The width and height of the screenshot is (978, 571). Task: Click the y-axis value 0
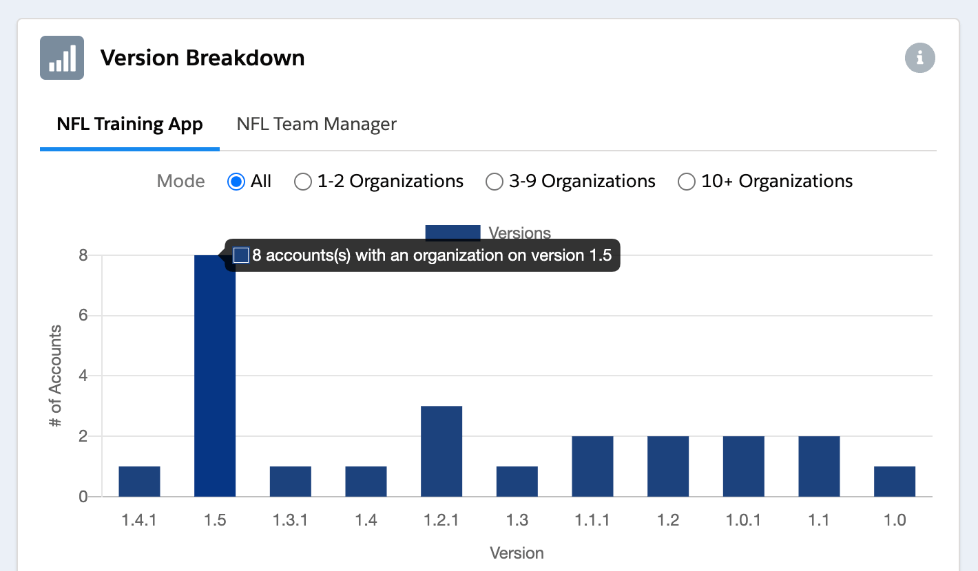point(83,497)
